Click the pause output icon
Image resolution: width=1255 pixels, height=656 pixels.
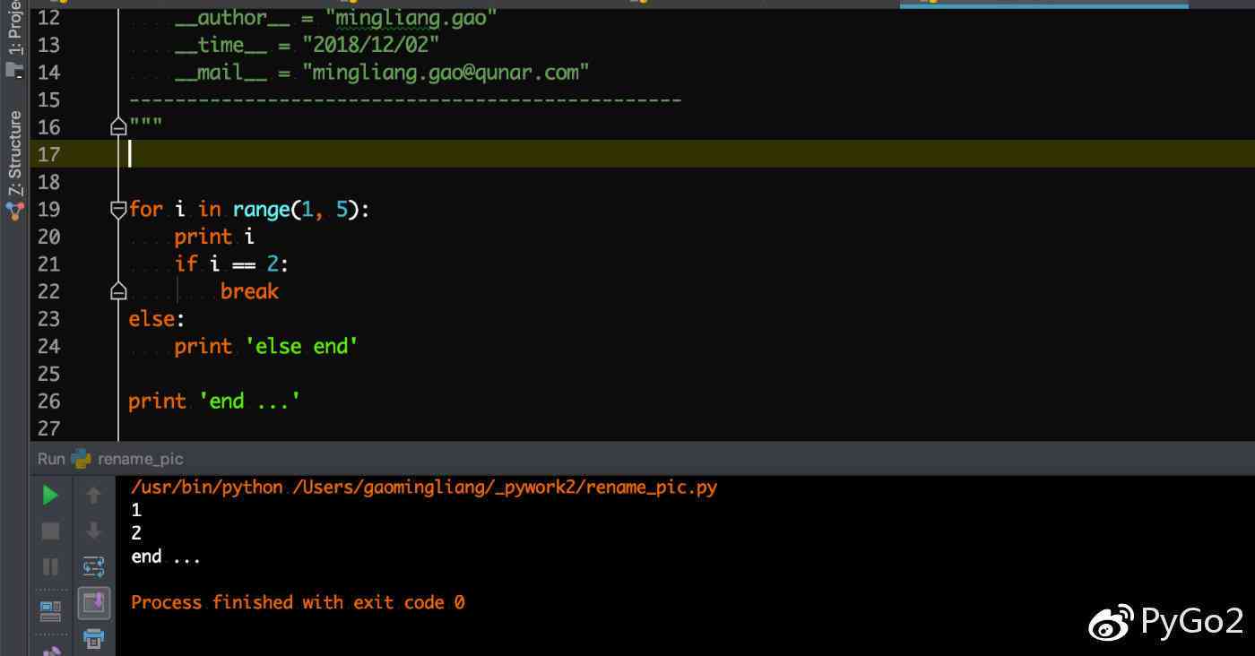[x=51, y=566]
